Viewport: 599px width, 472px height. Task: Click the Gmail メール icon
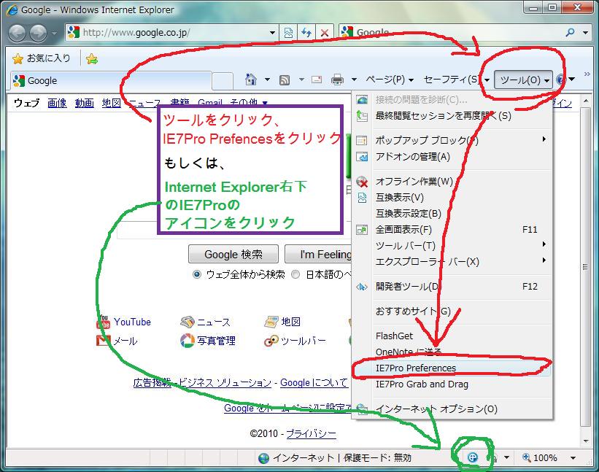pos(103,340)
